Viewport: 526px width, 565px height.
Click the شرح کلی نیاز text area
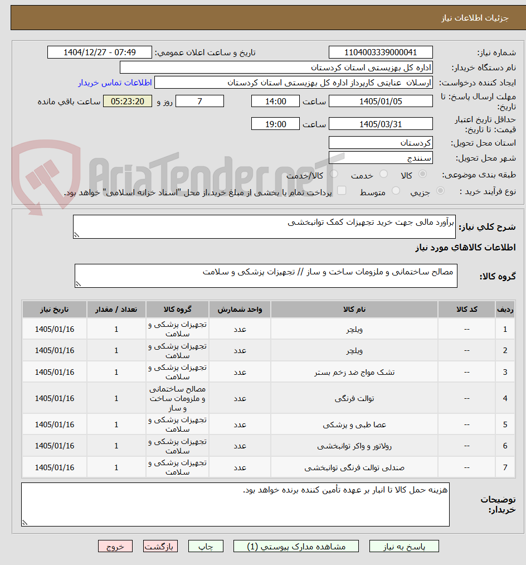(x=264, y=226)
